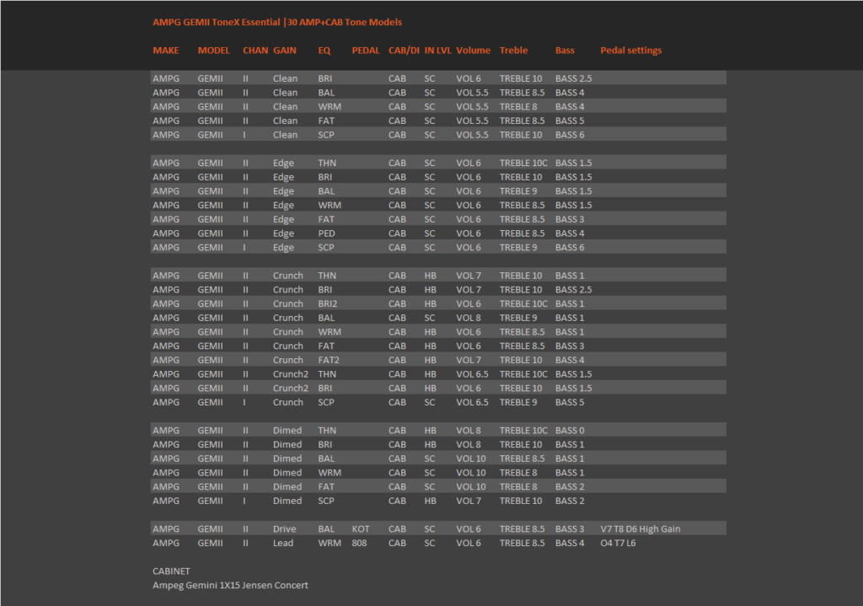The height and width of the screenshot is (606, 863).
Task: Select the Dimed THN row
Action: (x=438, y=430)
